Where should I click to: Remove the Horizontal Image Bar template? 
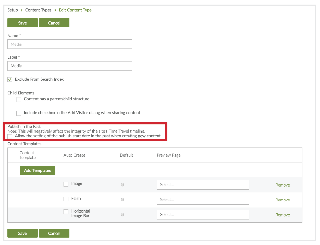click(x=282, y=215)
